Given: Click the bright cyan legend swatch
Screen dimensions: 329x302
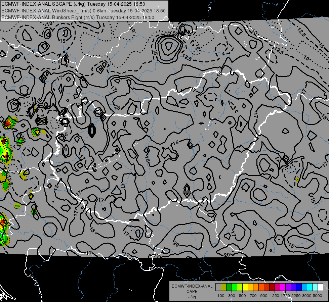Looking at the screenshot, I should coord(310,287).
